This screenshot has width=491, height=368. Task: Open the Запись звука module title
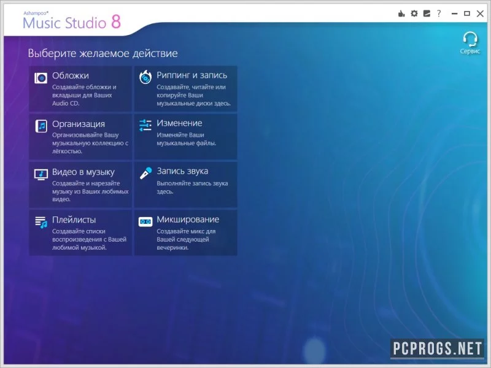pos(182,171)
